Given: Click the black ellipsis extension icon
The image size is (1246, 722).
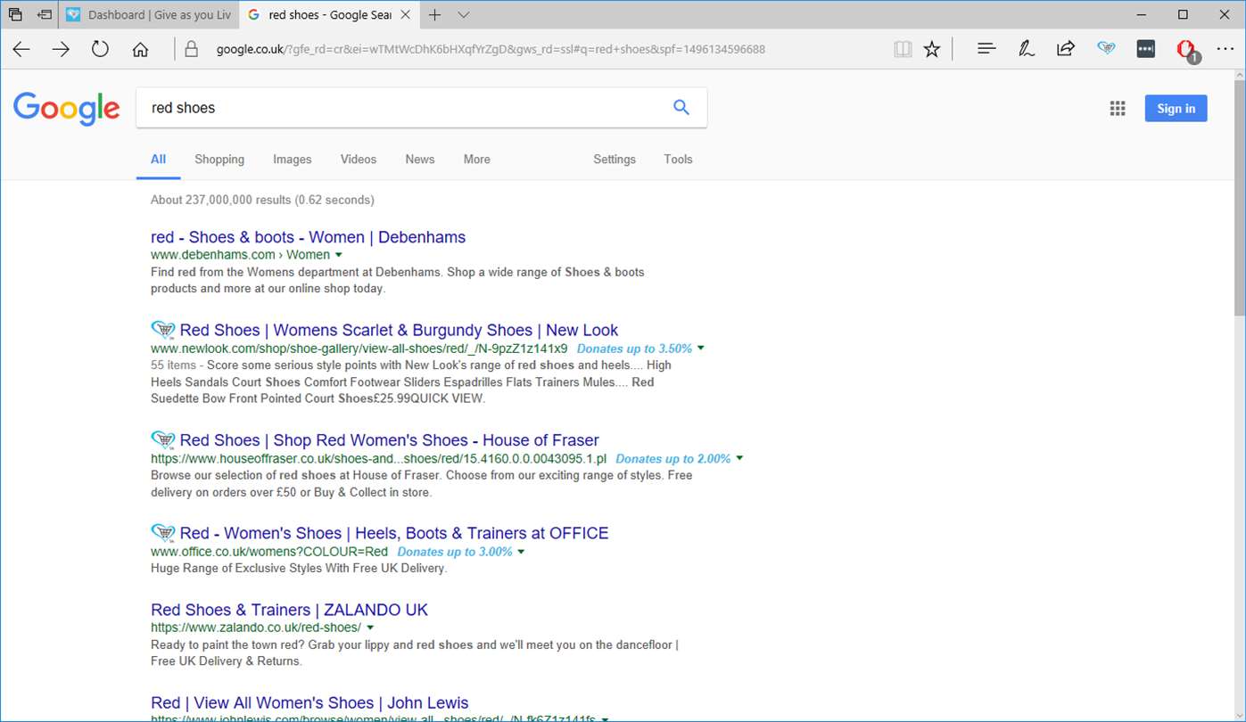Looking at the screenshot, I should 1146,49.
